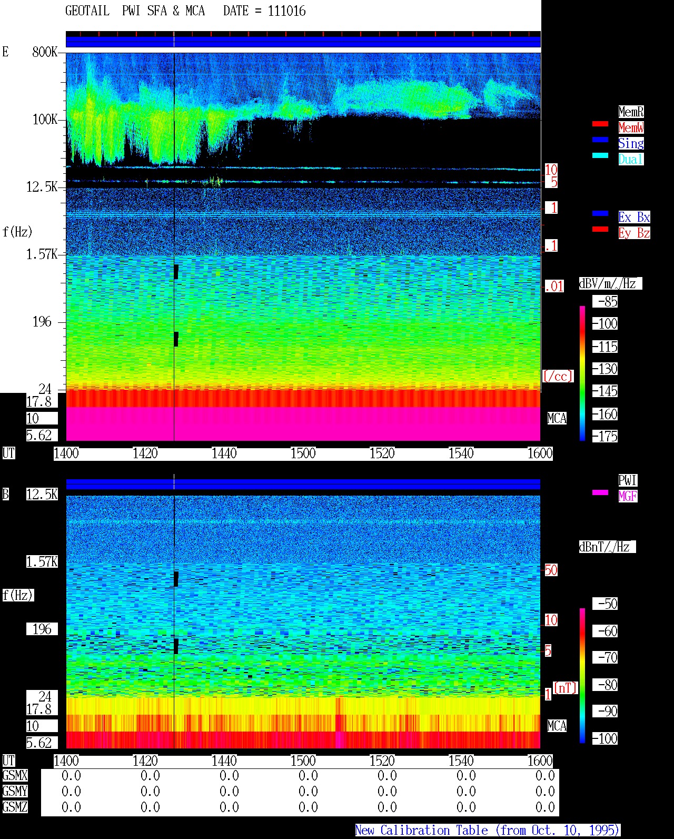
Task: Click the magenta MGF legend swatch
Action: (x=600, y=493)
